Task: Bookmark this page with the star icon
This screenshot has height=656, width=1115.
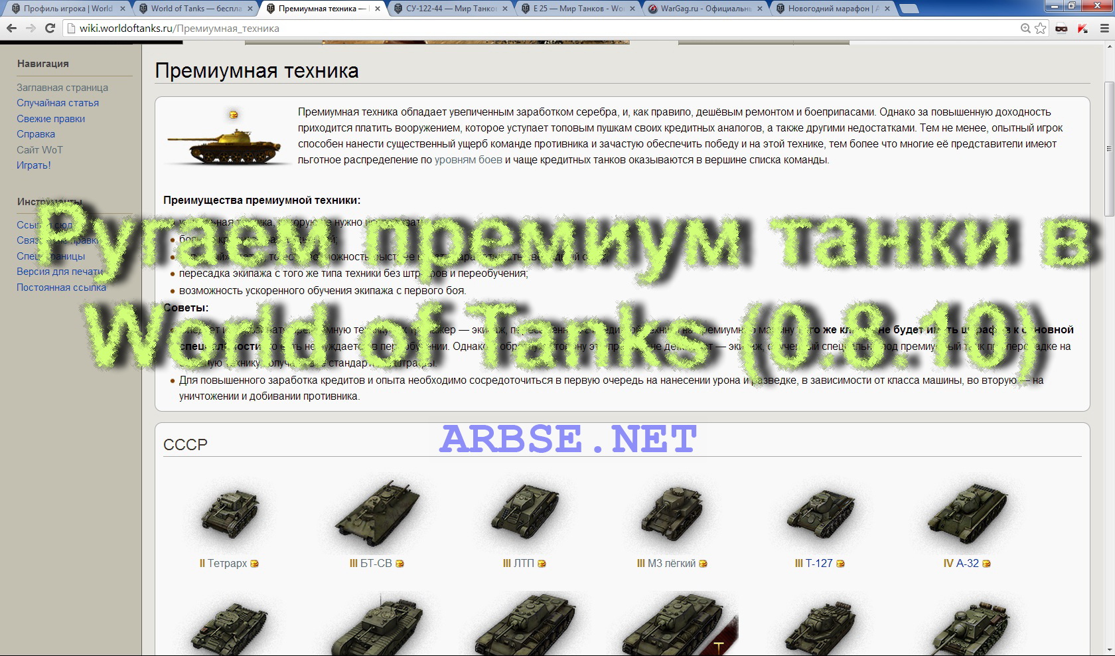Action: [1041, 28]
